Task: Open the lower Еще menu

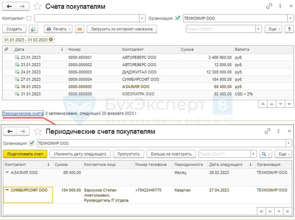Action: tap(283, 154)
